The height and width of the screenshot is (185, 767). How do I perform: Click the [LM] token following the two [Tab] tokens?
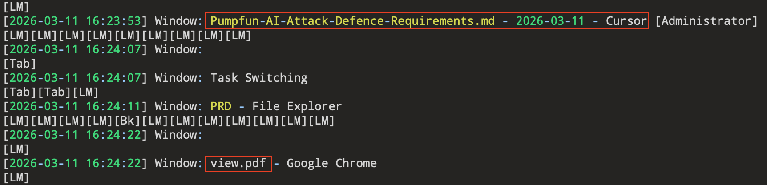(86, 92)
